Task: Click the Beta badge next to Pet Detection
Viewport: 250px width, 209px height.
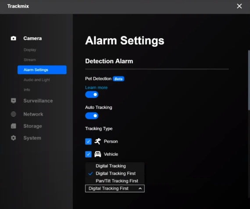Action: click(x=118, y=79)
